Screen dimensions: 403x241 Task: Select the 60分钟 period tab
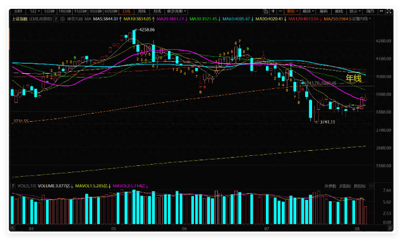(x=111, y=11)
